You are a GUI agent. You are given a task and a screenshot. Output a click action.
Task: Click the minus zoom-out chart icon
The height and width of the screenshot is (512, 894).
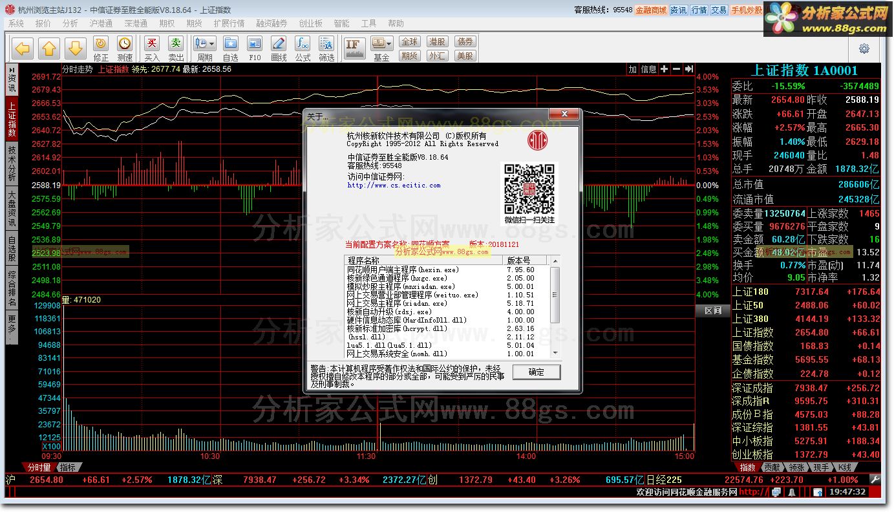point(676,69)
